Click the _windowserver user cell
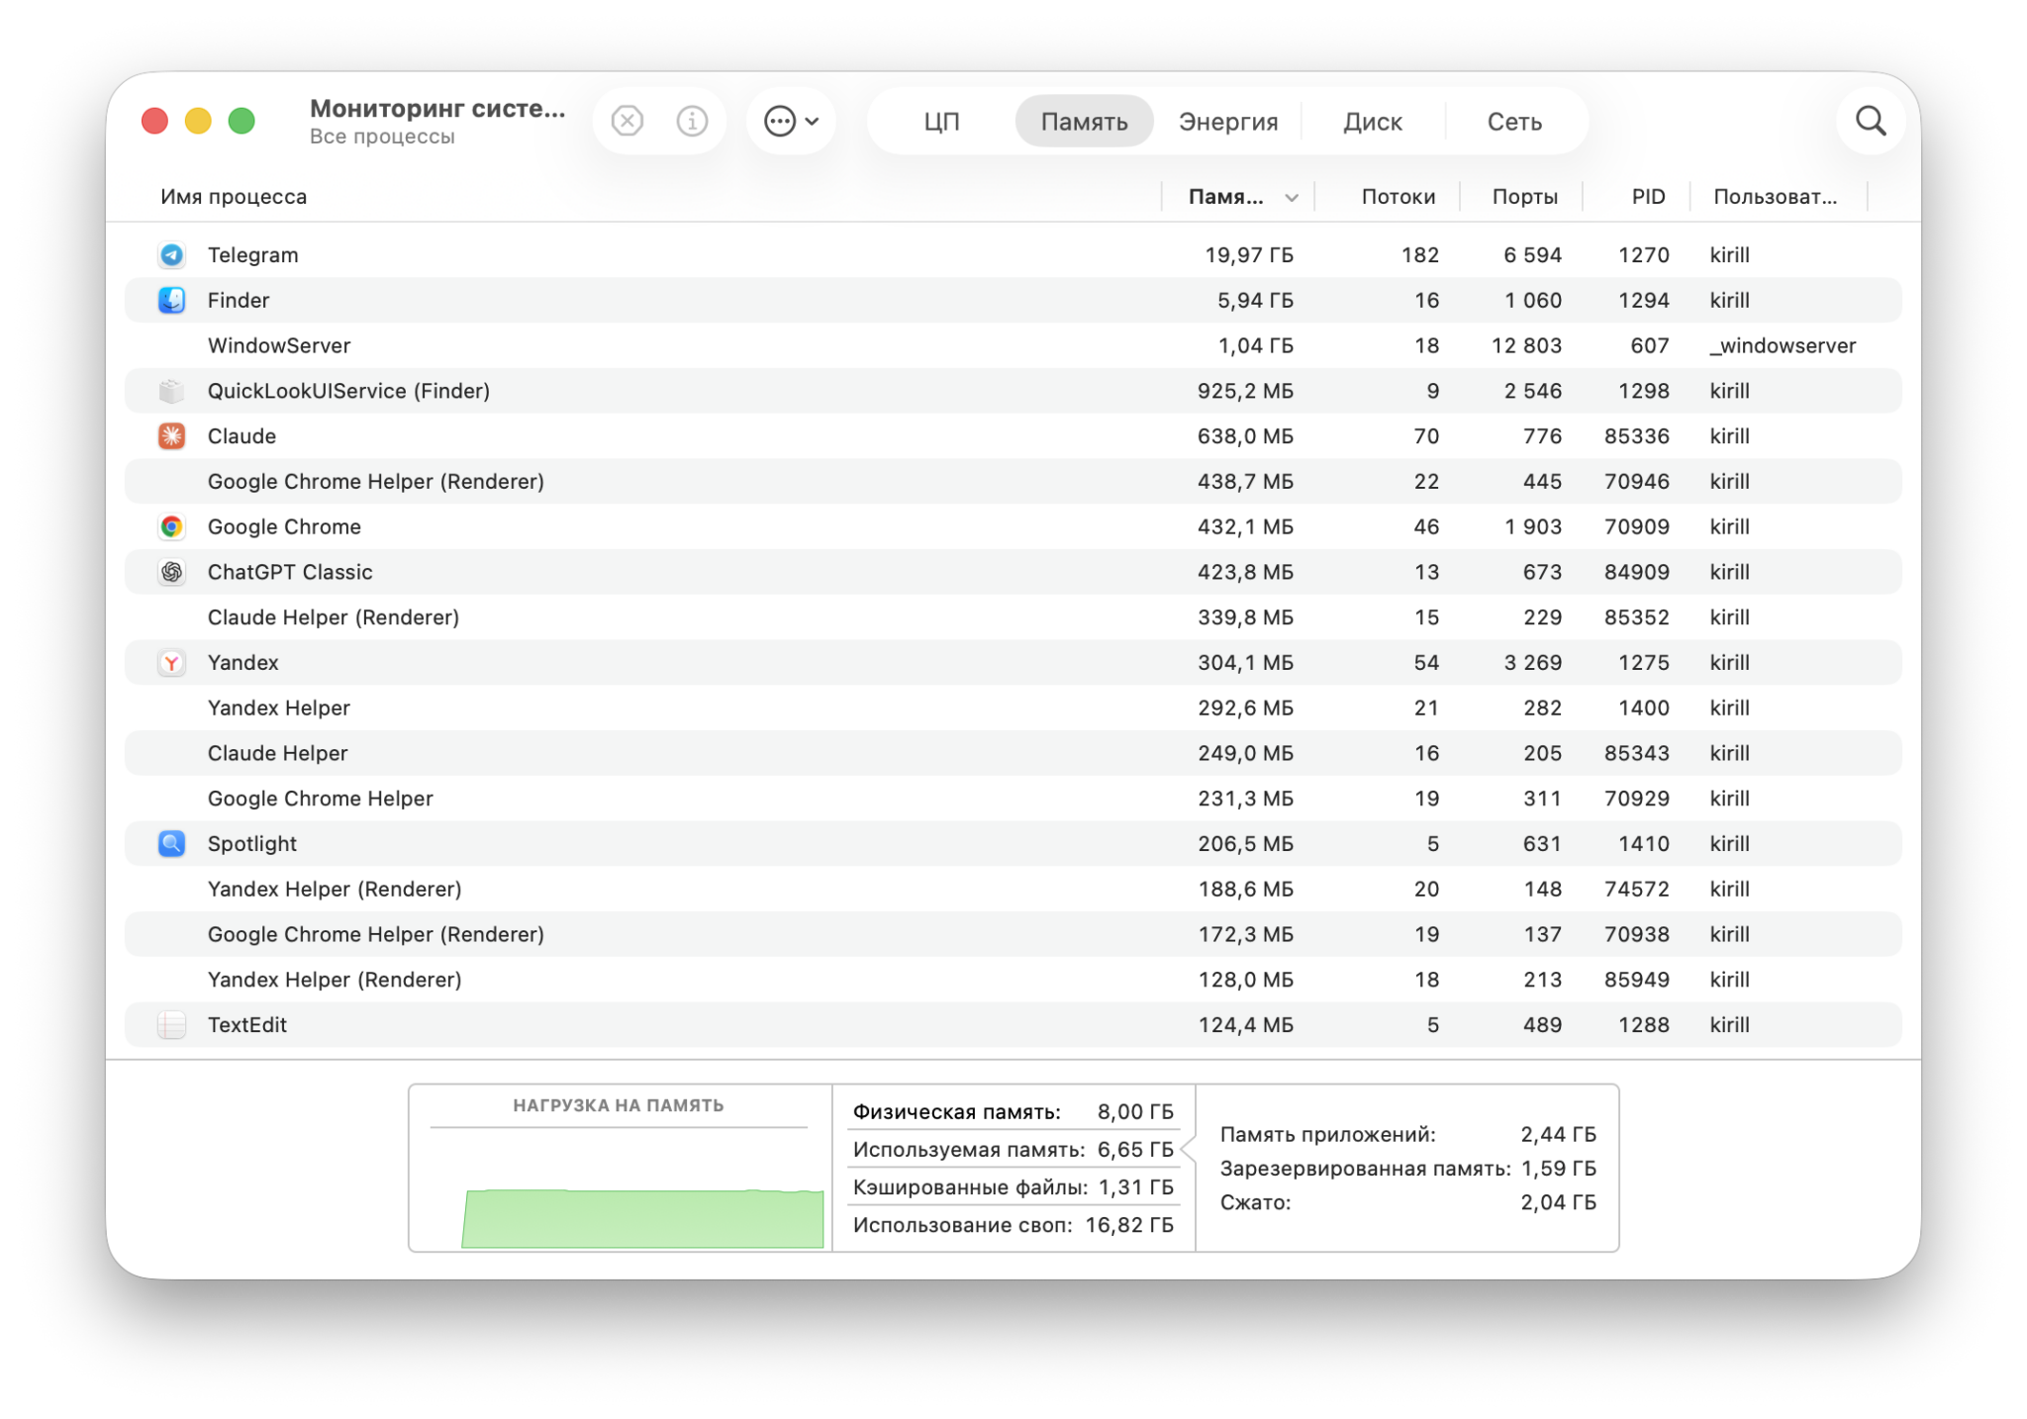The height and width of the screenshot is (1419, 2027). [x=1783, y=345]
